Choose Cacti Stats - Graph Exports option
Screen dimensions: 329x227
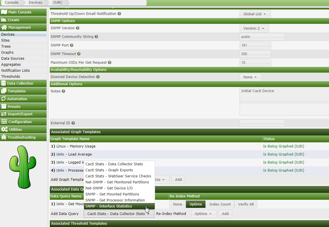(x=119, y=170)
